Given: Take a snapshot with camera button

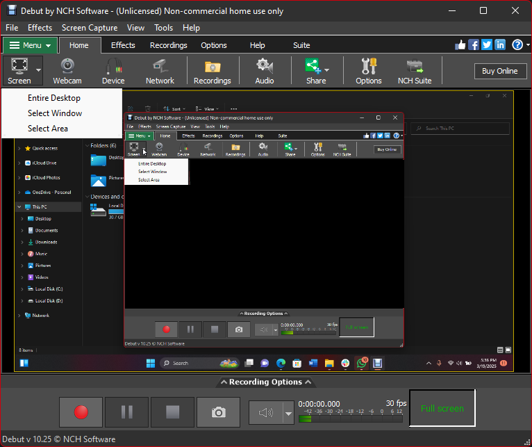Looking at the screenshot, I should point(219,412).
